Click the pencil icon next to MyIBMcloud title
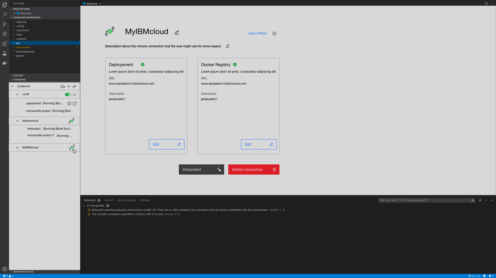The width and height of the screenshot is (496, 278). click(x=177, y=32)
